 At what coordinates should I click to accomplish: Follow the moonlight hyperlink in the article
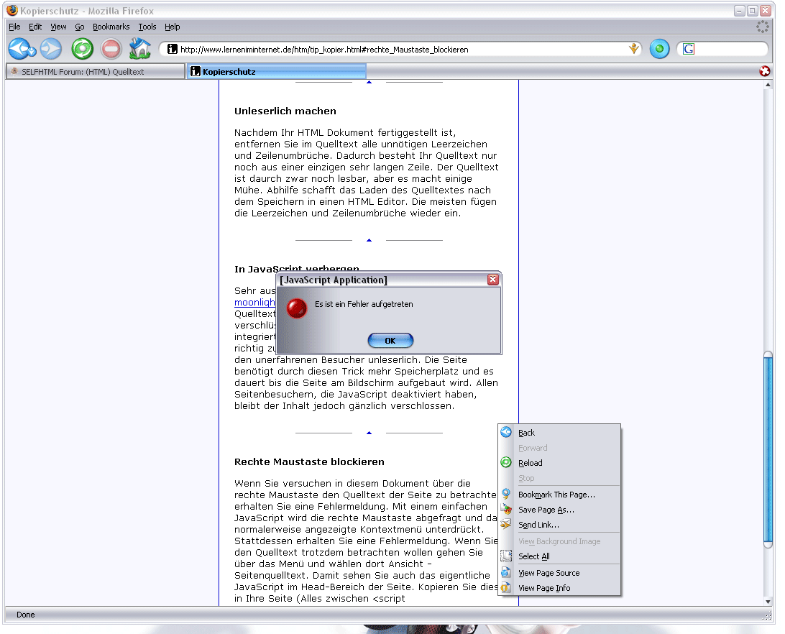254,303
